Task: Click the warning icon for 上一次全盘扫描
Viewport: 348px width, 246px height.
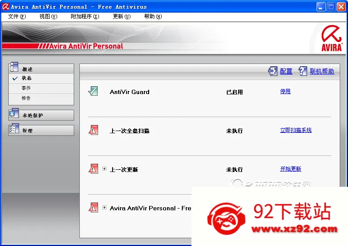Action: pos(93,130)
